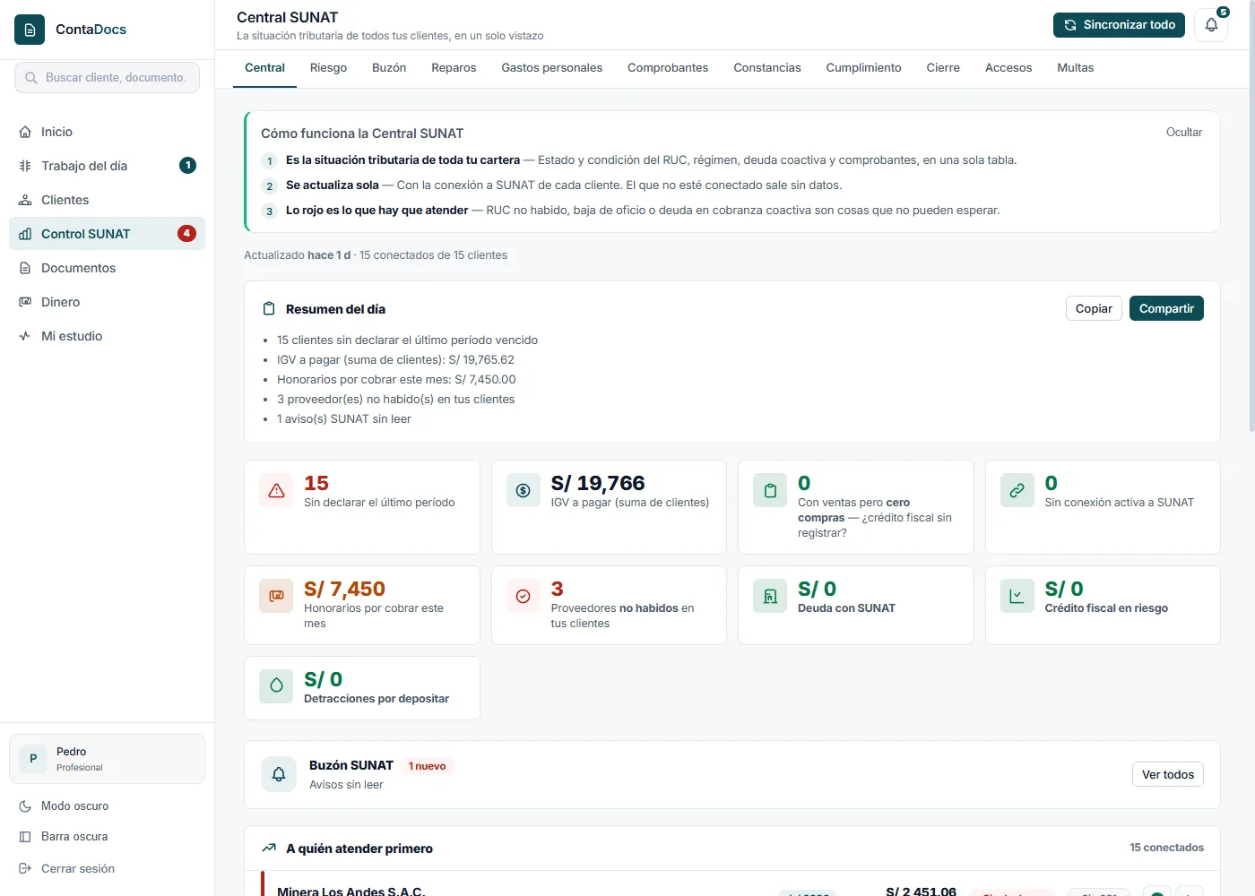Click the ContaDocs logo icon
The height and width of the screenshot is (896, 1255).
click(30, 30)
